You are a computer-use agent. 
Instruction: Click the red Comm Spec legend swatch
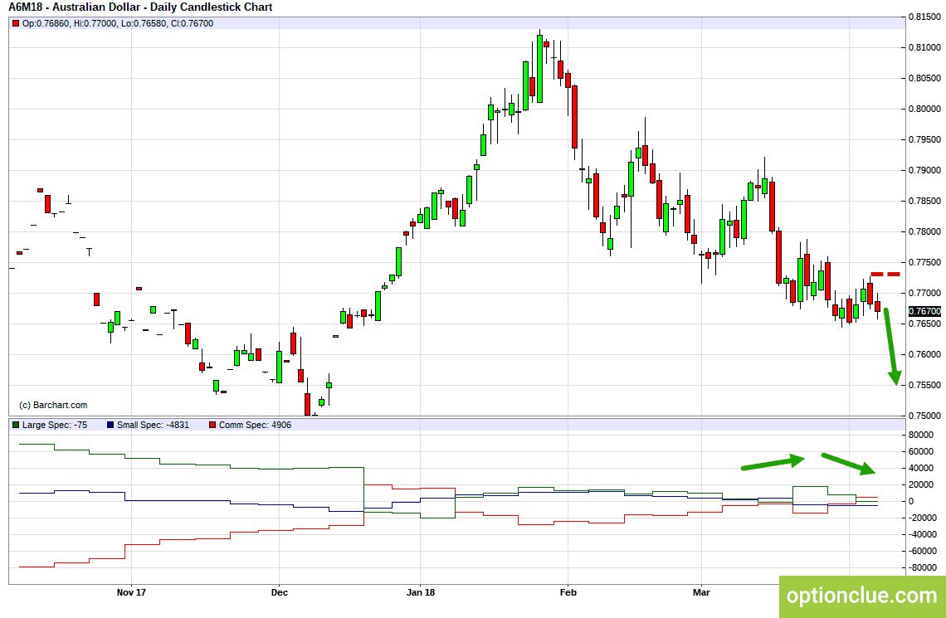pyautogui.click(x=212, y=425)
